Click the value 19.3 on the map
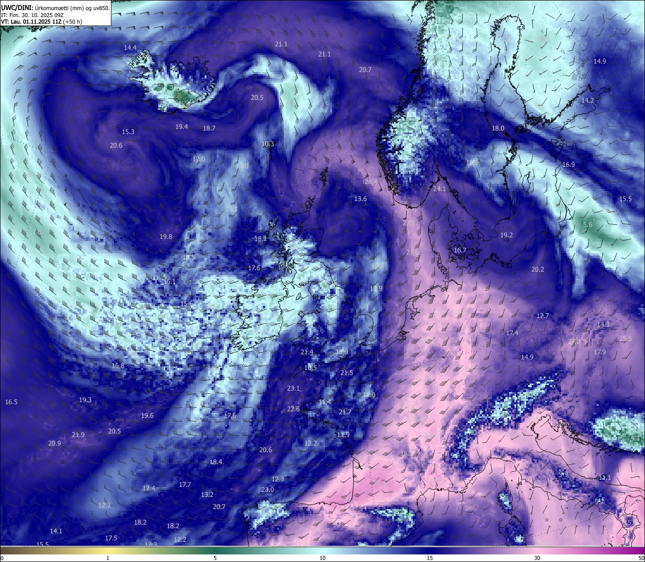Viewport: 645px width, 562px height. [x=85, y=400]
